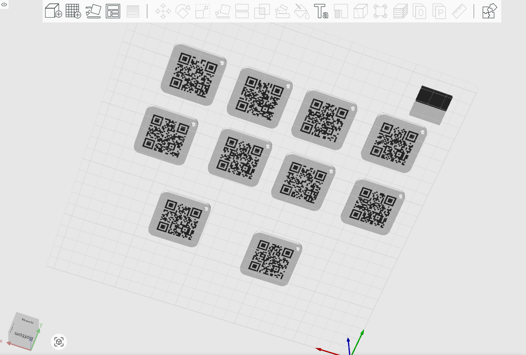Click the Back face of view cube
This screenshot has height=355, width=526.
[28, 321]
